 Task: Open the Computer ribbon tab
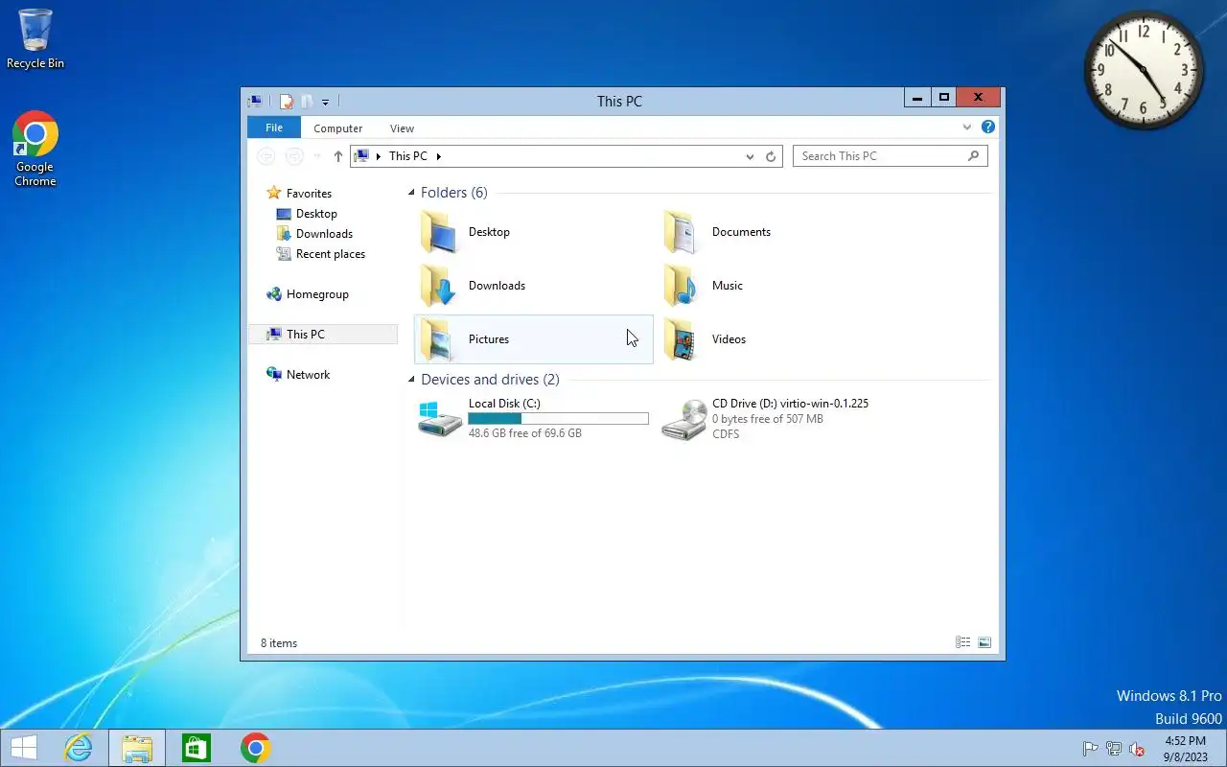338,128
